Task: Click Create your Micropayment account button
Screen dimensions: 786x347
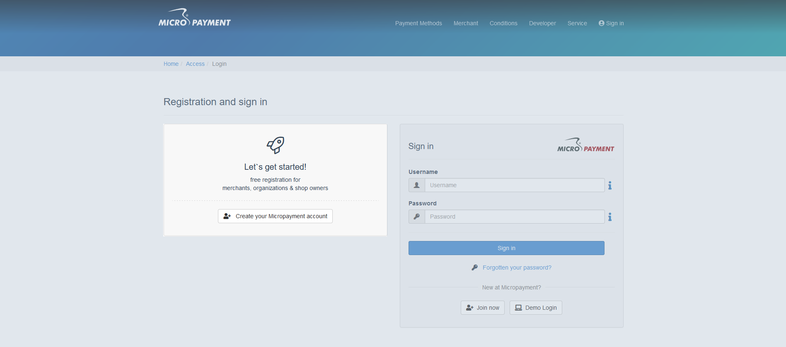Action: pos(275,216)
